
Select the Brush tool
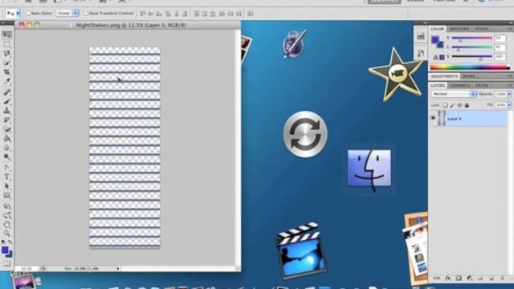[x=7, y=102]
